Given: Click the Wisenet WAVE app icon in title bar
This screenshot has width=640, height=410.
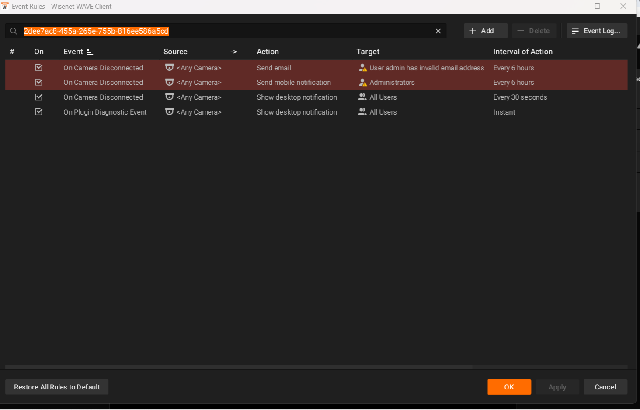Looking at the screenshot, I should click(5, 6).
